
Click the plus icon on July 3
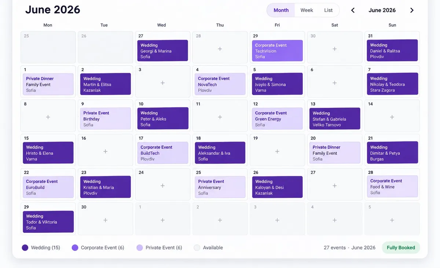point(277,220)
